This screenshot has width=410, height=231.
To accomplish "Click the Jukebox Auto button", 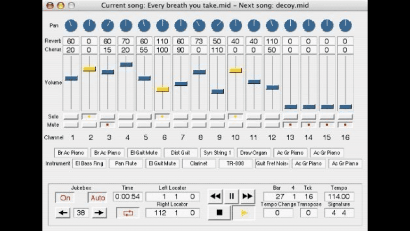I will (x=98, y=198).
